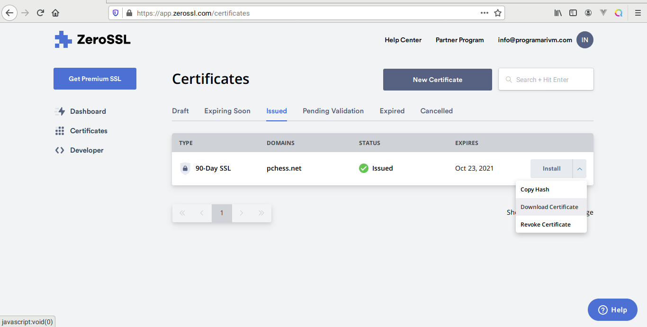Click the colorful circle extension icon
This screenshot has width=647, height=327.
[x=619, y=13]
